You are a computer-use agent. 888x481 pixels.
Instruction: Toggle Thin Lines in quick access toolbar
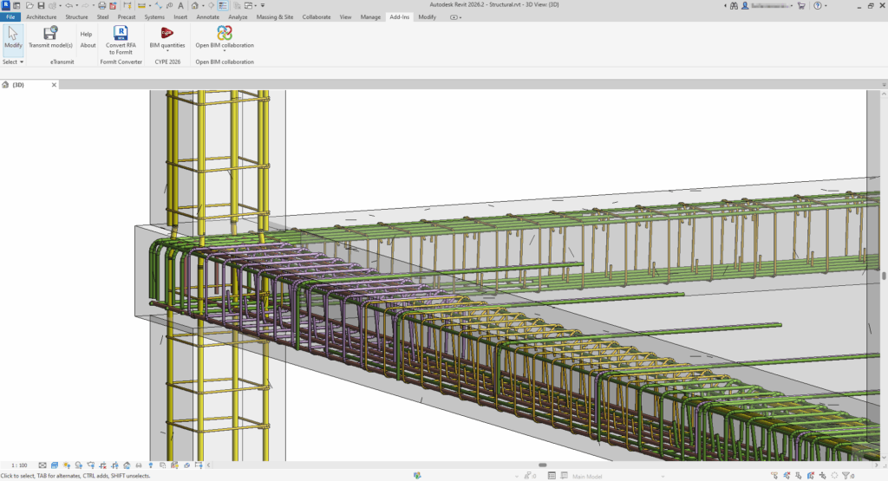[x=223, y=5]
